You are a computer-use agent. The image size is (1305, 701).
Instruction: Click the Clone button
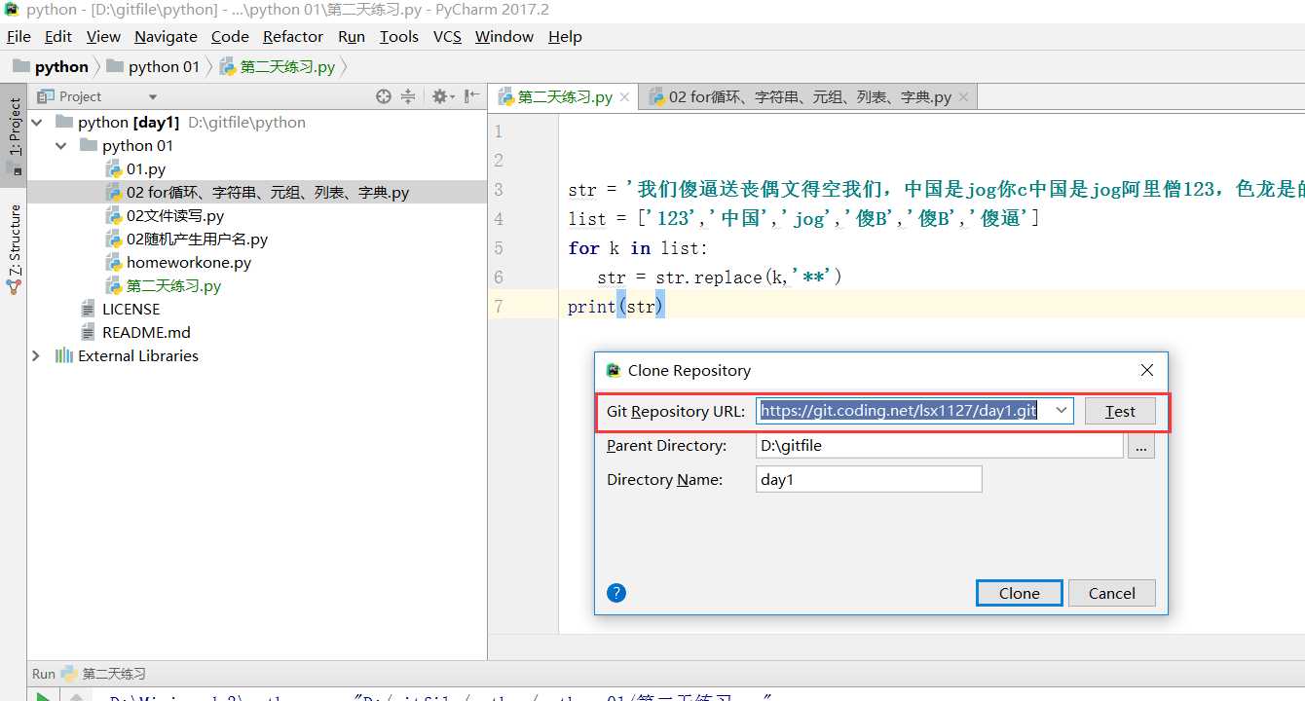[1019, 593]
